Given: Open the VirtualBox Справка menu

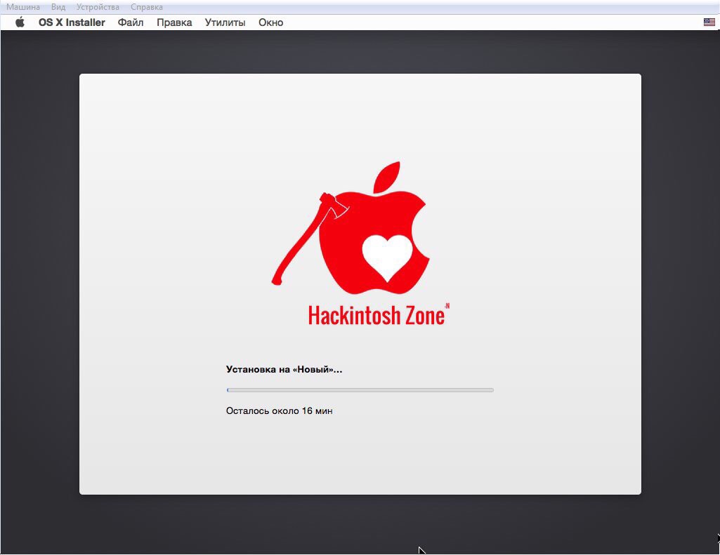Looking at the screenshot, I should (147, 7).
